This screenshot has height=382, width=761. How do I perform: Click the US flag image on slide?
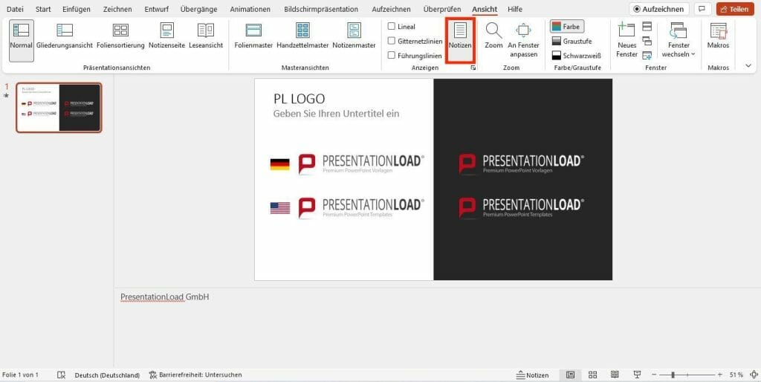[x=280, y=208]
